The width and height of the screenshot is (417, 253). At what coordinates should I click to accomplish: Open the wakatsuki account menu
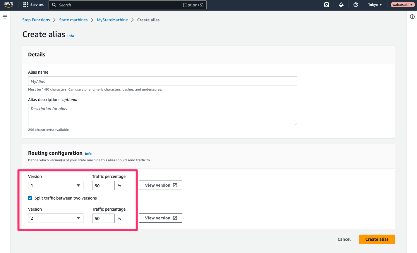(403, 5)
